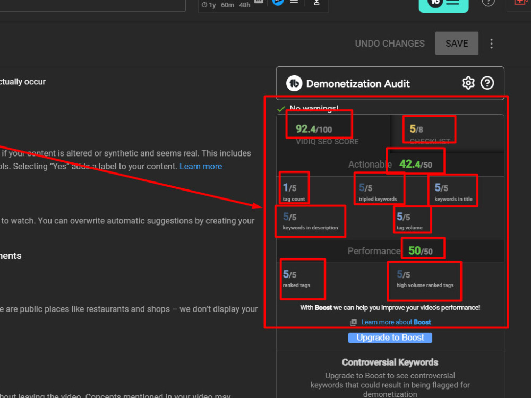Click the 5/5 tag volume metric

[x=409, y=221]
